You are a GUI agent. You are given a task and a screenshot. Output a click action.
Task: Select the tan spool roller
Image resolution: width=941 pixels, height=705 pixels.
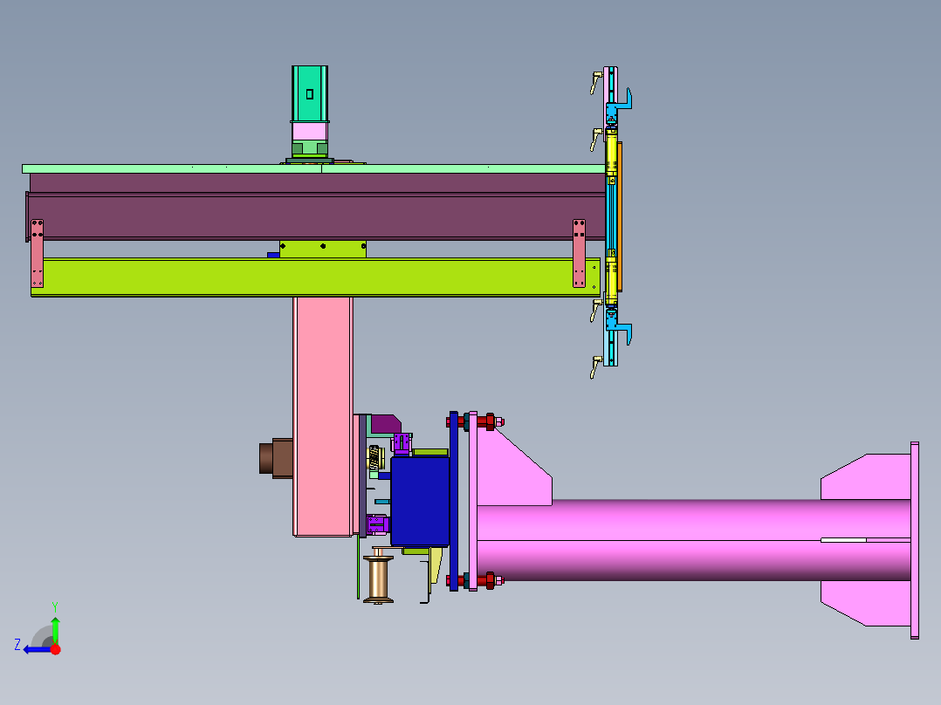pyautogui.click(x=379, y=579)
